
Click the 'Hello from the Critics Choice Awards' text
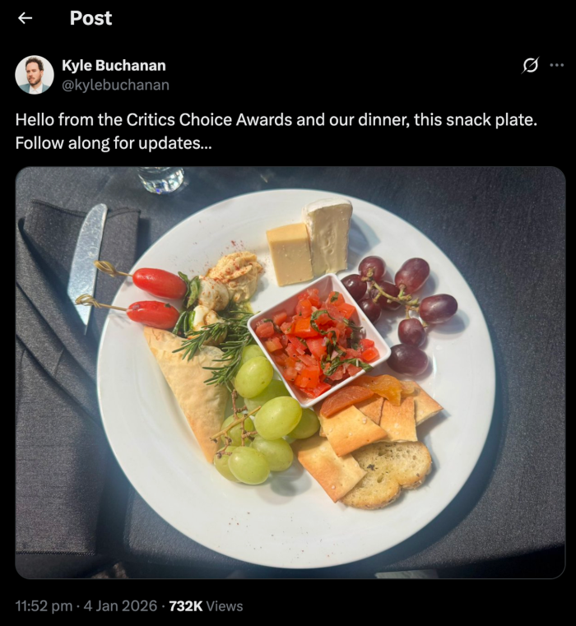(154, 120)
